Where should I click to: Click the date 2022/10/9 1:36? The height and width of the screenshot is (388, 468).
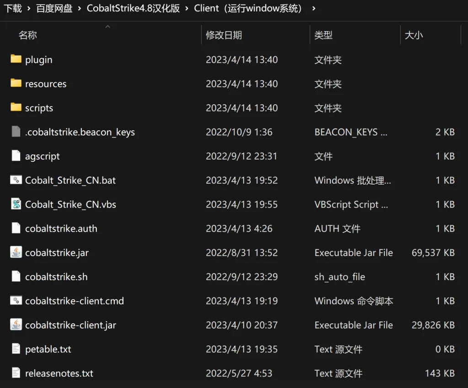pos(239,132)
